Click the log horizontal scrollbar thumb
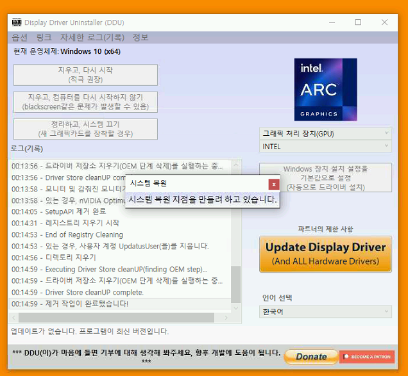 tap(116, 318)
